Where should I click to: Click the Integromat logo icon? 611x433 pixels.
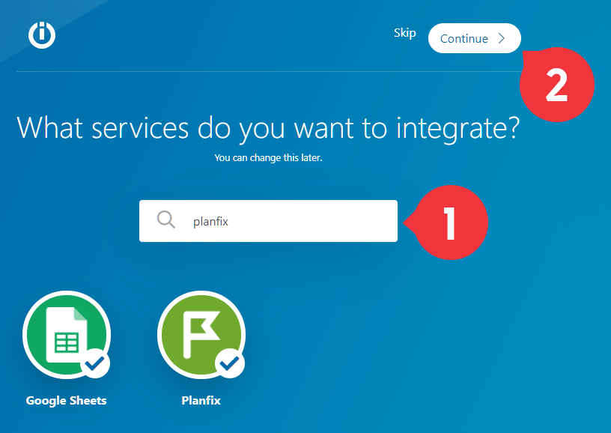pos(42,35)
